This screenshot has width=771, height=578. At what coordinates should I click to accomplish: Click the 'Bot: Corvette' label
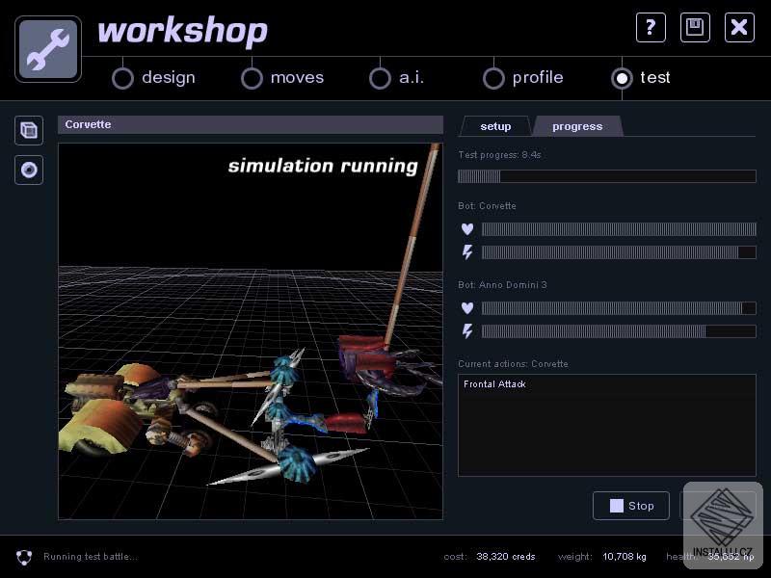(487, 206)
